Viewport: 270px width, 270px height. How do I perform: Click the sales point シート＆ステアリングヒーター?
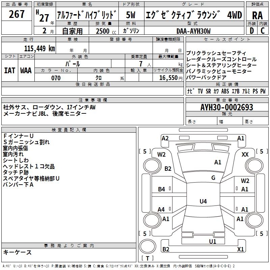[x=221, y=65]
